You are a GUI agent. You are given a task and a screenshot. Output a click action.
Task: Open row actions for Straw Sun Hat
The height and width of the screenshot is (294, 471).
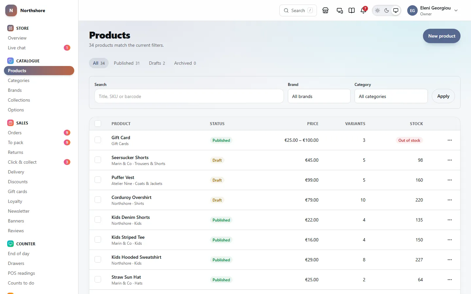pos(450,280)
